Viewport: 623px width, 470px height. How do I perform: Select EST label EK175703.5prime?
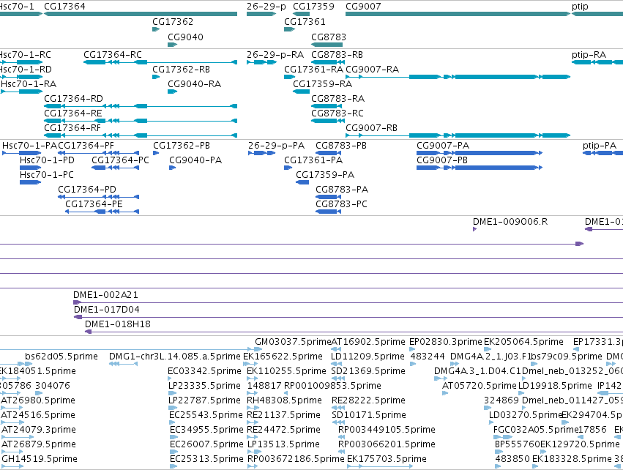pos(387,459)
